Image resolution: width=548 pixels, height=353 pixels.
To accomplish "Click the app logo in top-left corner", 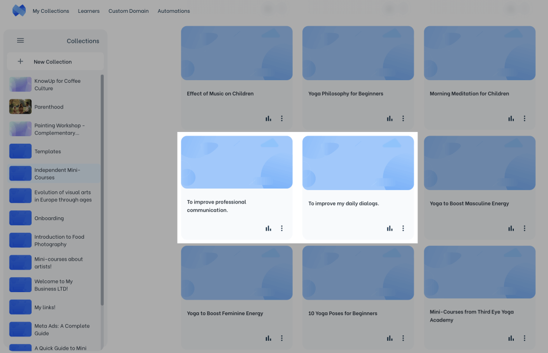I will pyautogui.click(x=19, y=11).
